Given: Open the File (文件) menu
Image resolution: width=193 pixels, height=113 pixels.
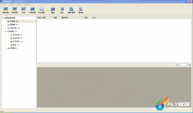Looking at the screenshot, I should click(4, 5).
